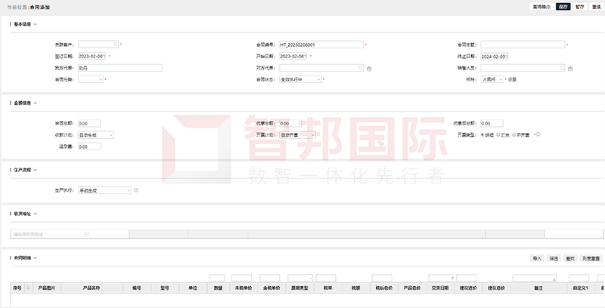The height and width of the screenshot is (308, 605).
Task: Collapse the 合同明细 section
Action: tap(35, 258)
